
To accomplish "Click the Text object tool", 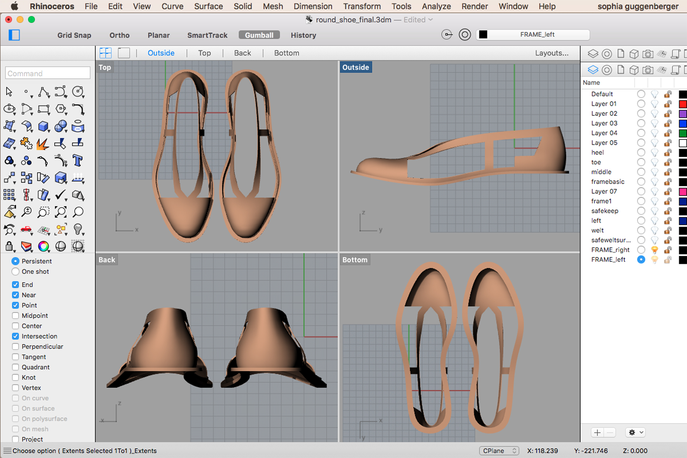I will (77, 161).
